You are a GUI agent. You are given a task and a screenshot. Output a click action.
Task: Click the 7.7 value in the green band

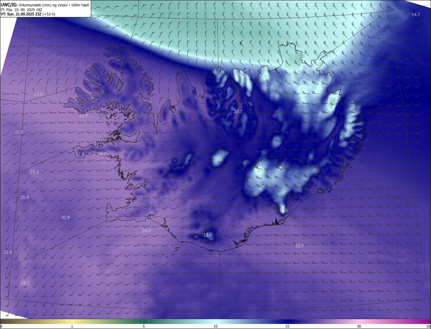click(179, 17)
